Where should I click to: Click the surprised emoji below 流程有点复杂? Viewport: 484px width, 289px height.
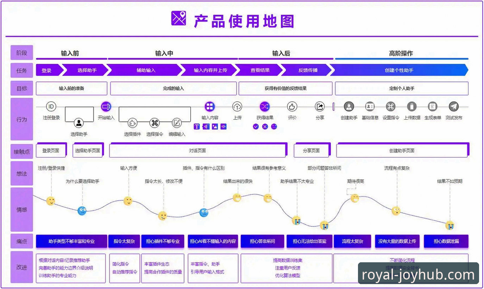(x=396, y=211)
